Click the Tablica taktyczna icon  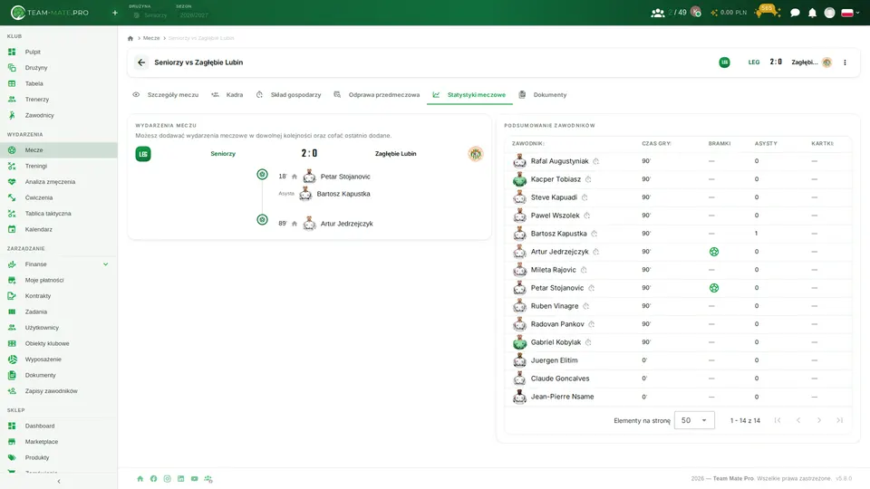click(x=12, y=214)
